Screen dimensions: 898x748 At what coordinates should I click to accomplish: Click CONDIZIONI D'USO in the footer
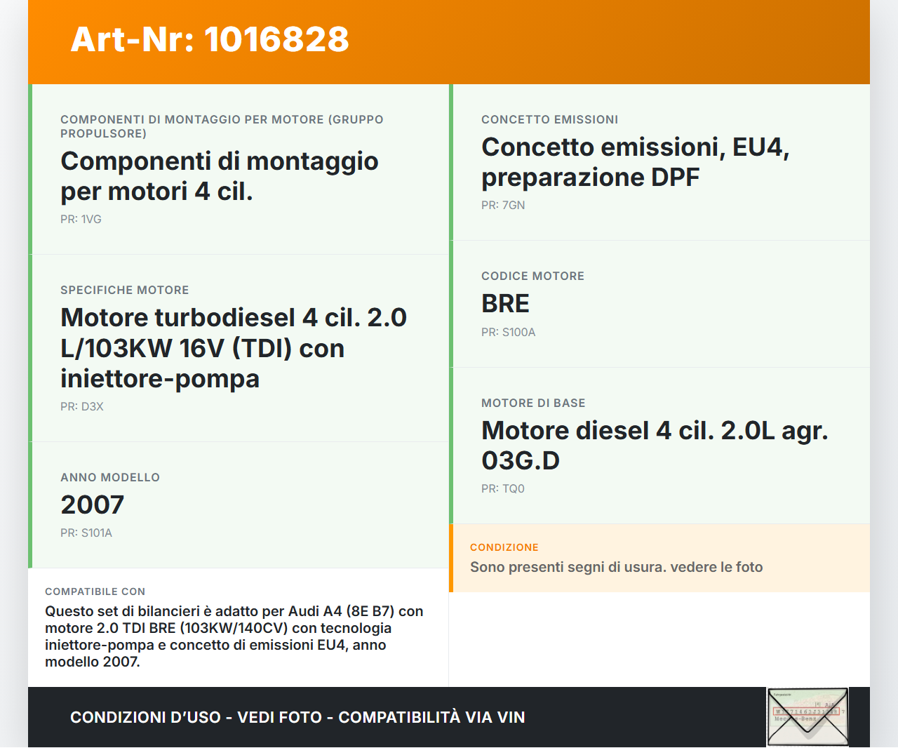(x=147, y=717)
